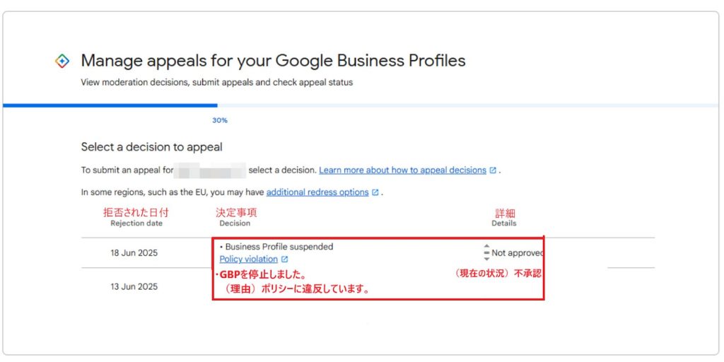Open the additional redress options link

coord(317,192)
